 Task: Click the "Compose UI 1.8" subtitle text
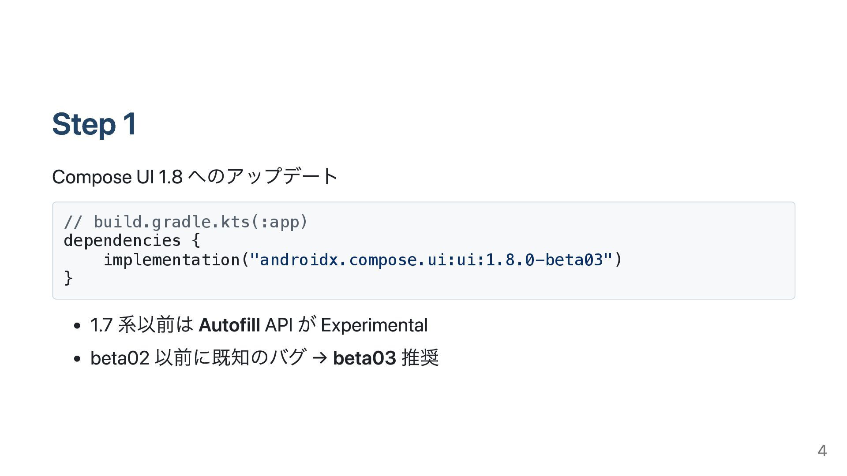click(x=117, y=177)
